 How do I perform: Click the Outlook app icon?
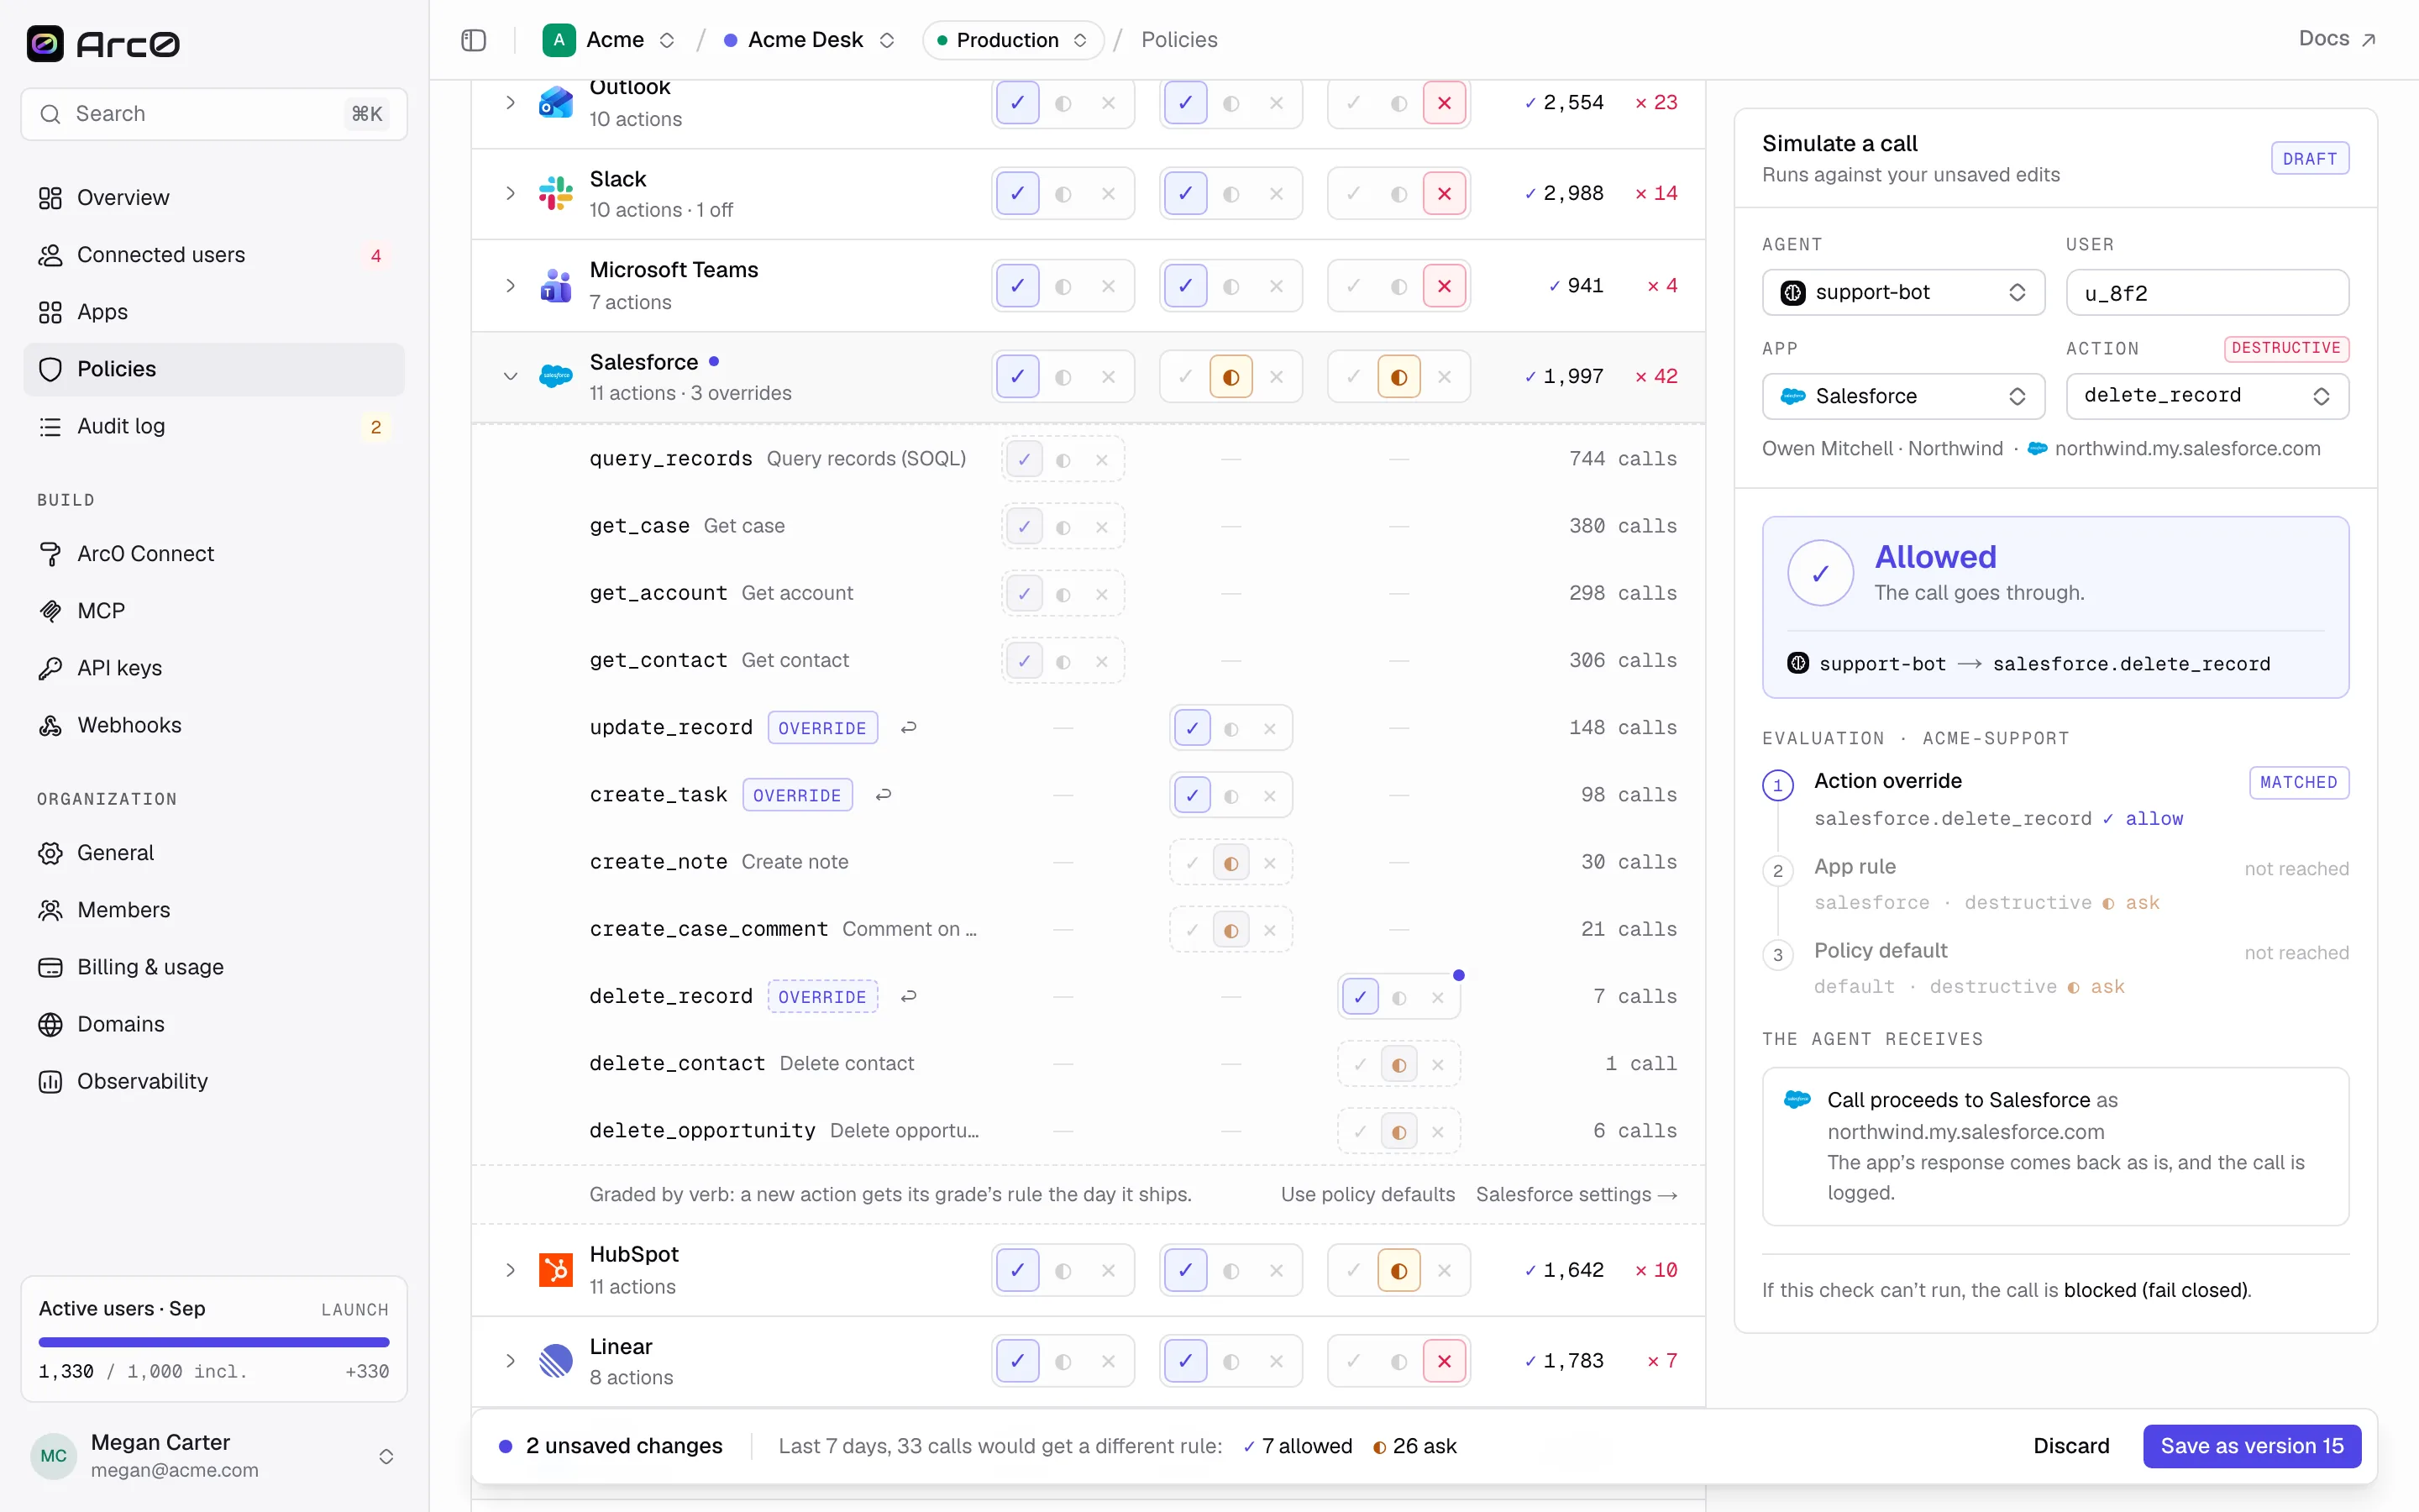[556, 102]
